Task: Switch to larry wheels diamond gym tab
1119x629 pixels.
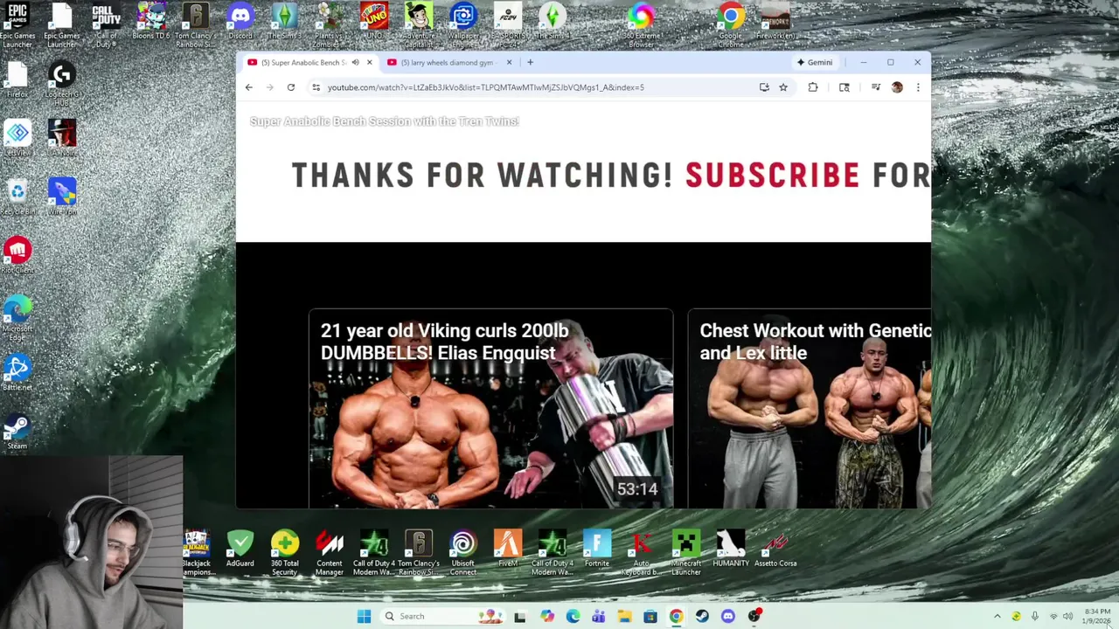Action: (x=446, y=62)
